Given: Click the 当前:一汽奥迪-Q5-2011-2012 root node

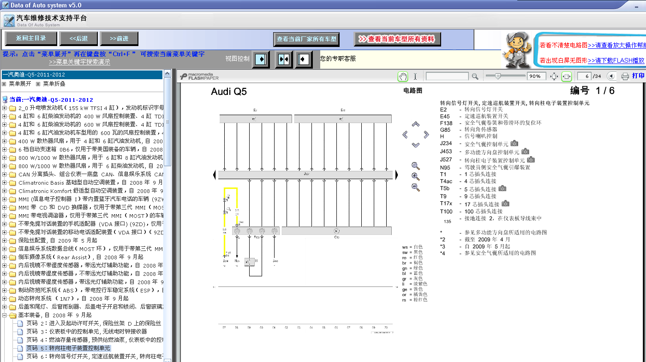Looking at the screenshot, I should (x=51, y=99).
